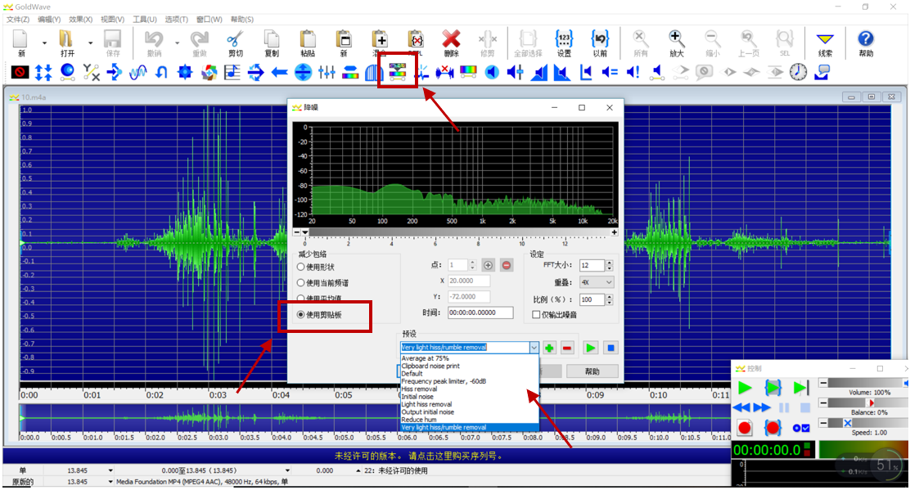The image size is (910, 490).
Task: Click the noise reduction effect icon in toolbar
Action: (x=397, y=72)
